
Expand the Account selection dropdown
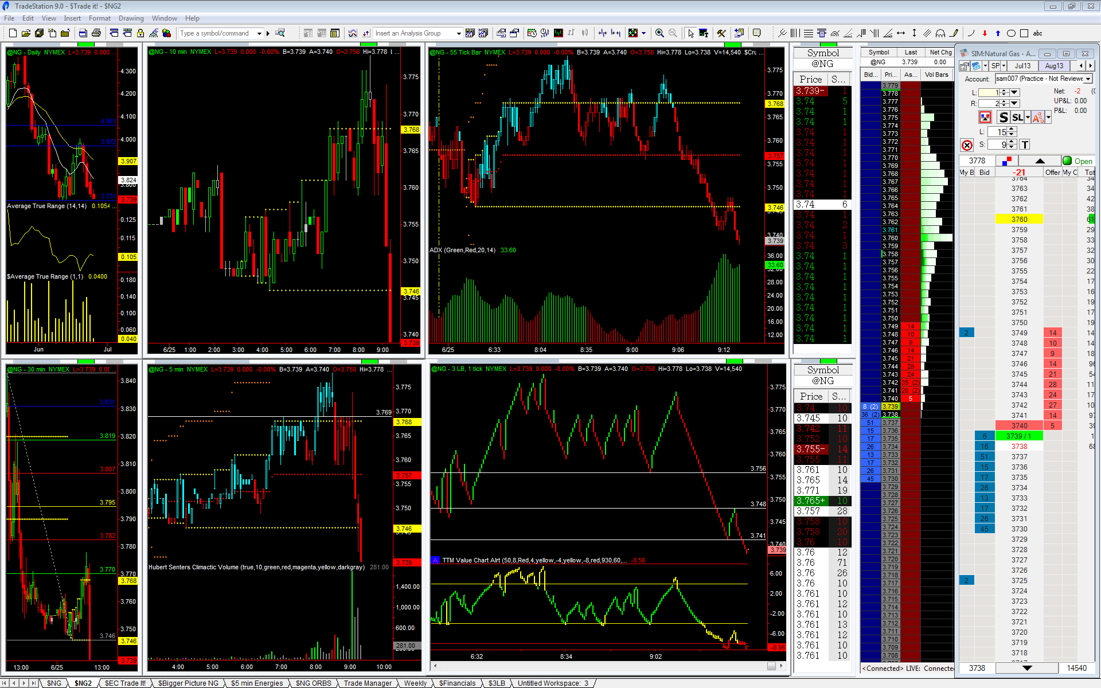(1088, 79)
